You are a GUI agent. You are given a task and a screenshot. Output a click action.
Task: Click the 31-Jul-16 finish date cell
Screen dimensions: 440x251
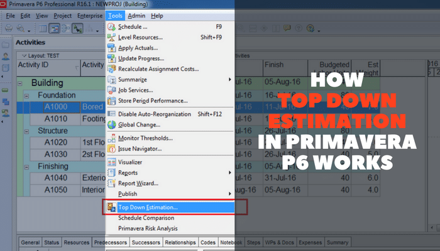coord(285,178)
